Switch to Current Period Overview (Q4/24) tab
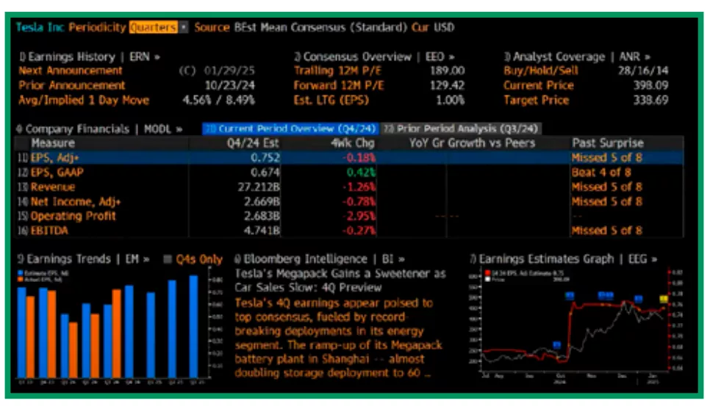This screenshot has width=710, height=406. tap(291, 128)
